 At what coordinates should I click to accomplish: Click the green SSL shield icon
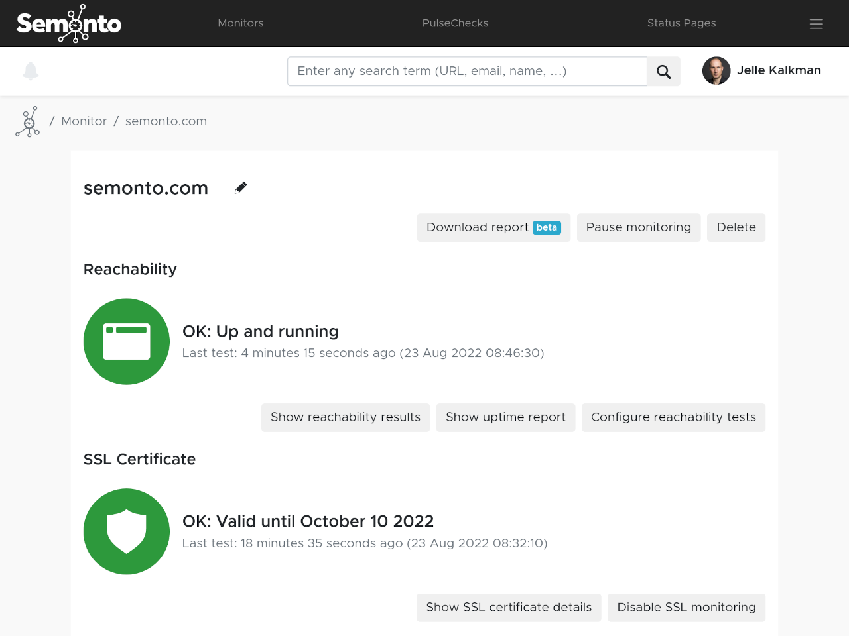(127, 531)
